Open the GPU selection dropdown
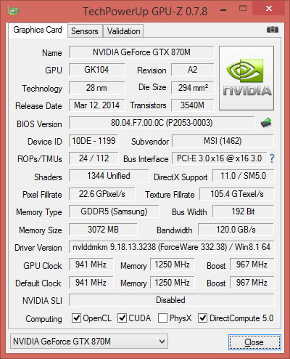Screen dimensions: 290x359 [89, 342]
